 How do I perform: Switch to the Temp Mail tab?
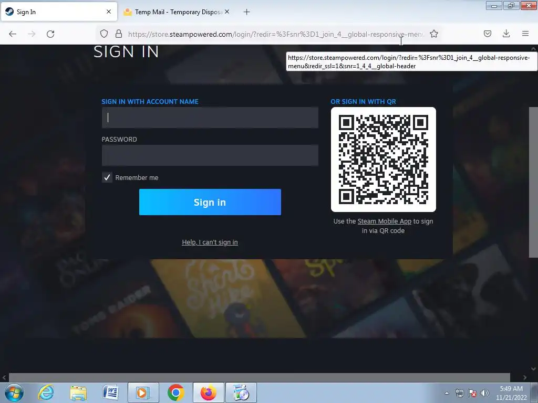[177, 12]
